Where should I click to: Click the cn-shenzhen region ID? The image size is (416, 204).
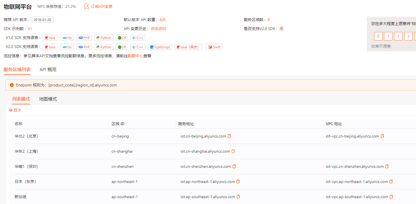point(122,166)
